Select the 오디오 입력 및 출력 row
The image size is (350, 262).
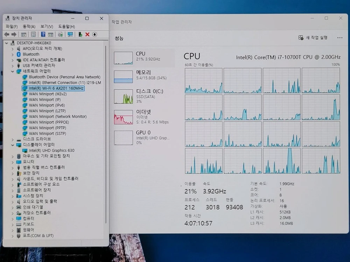(40, 202)
